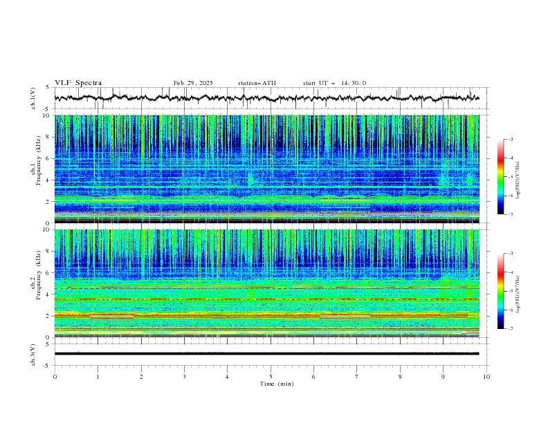Click the '-4' value on ch.2 color bar
Screen dimensions: 548x423
pyautogui.click(x=510, y=272)
